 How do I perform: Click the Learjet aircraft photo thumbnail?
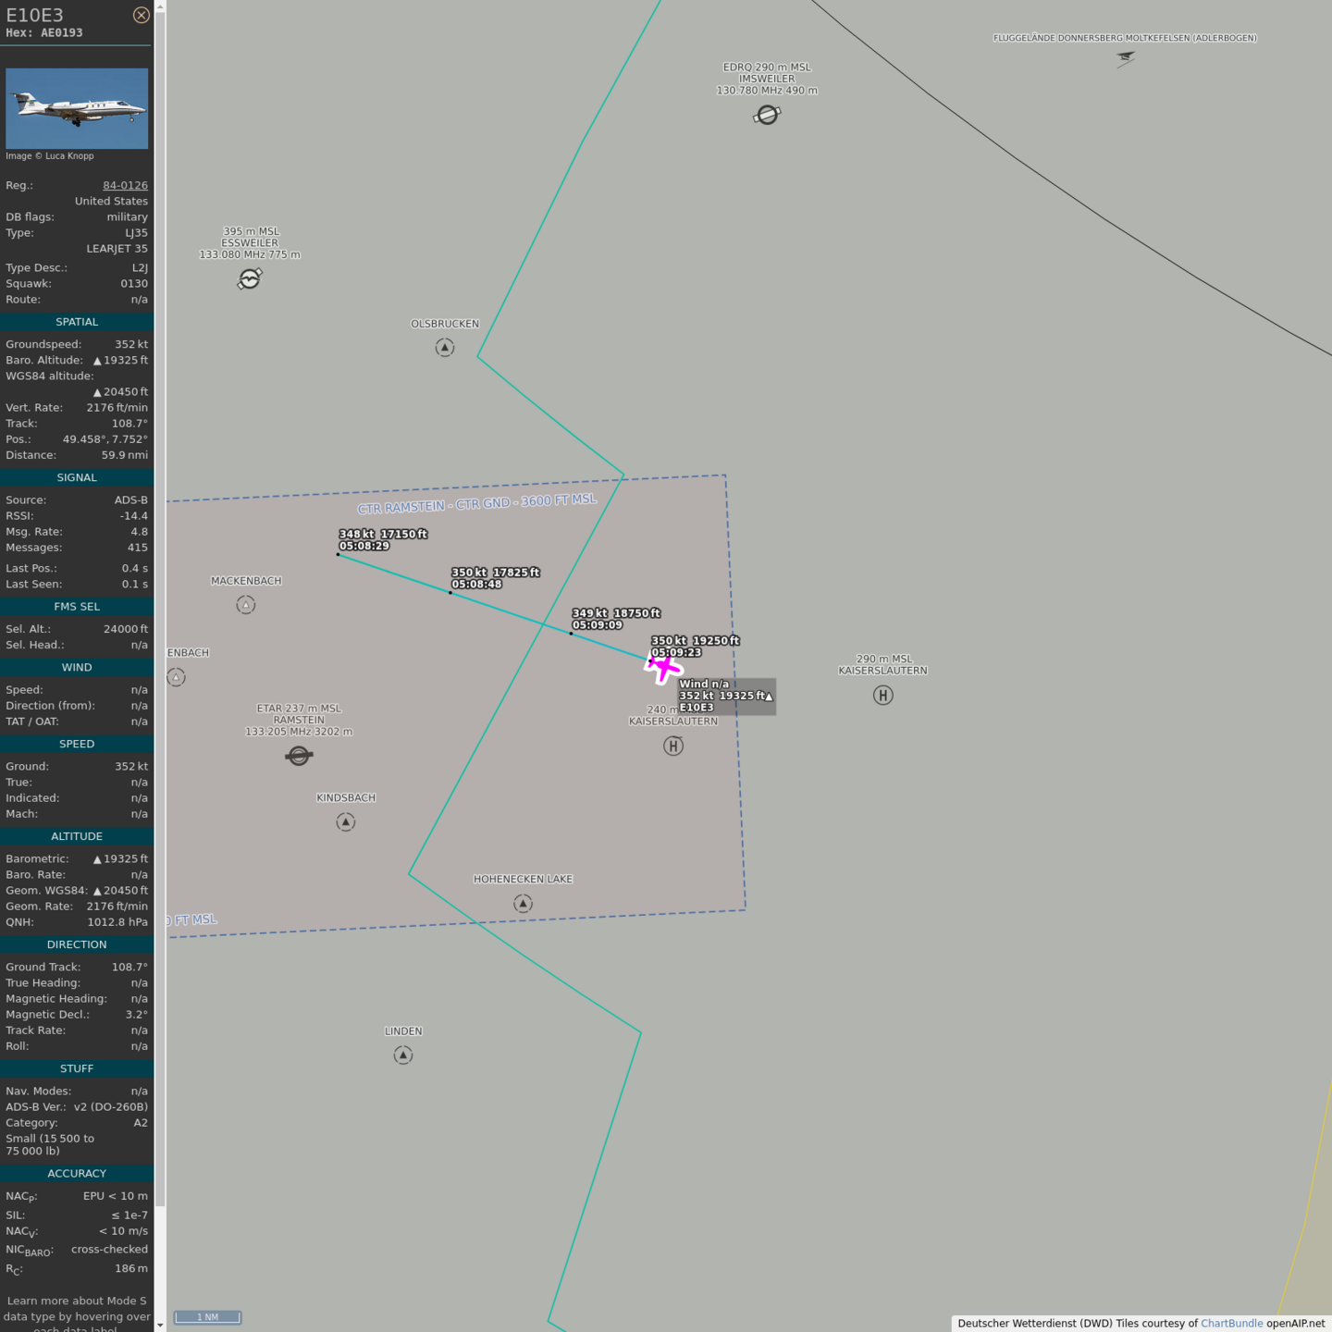[x=77, y=108]
